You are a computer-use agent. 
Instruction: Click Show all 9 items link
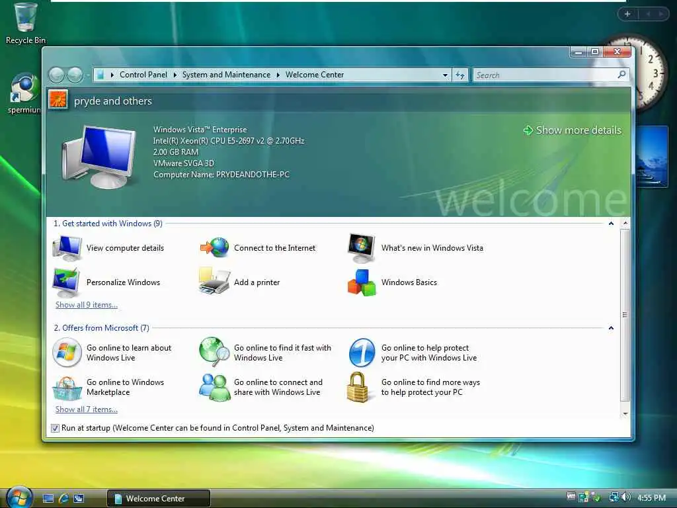(x=87, y=304)
